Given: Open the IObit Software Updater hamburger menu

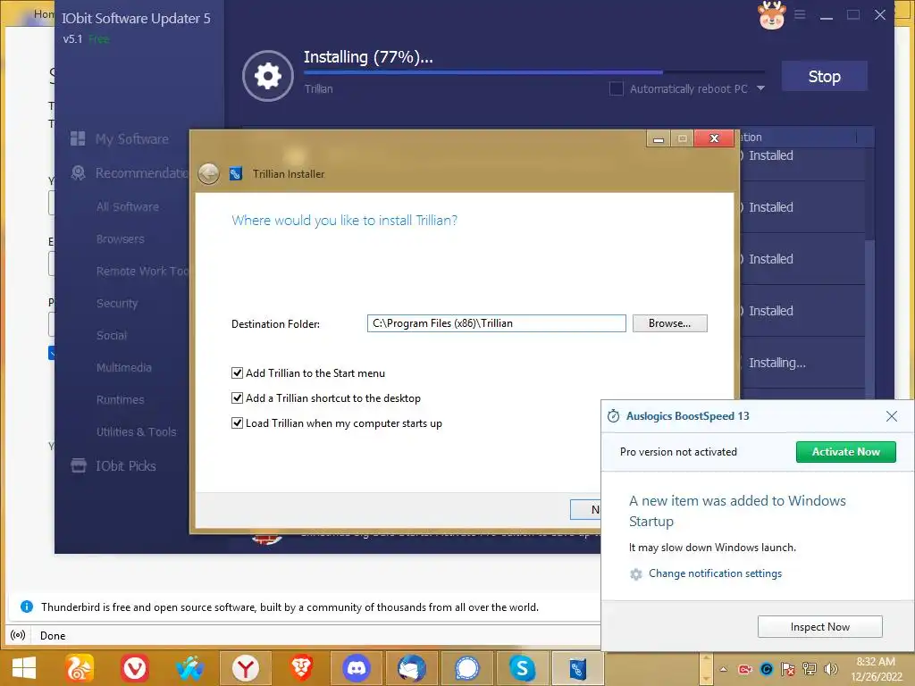Looking at the screenshot, I should pyautogui.click(x=800, y=14).
